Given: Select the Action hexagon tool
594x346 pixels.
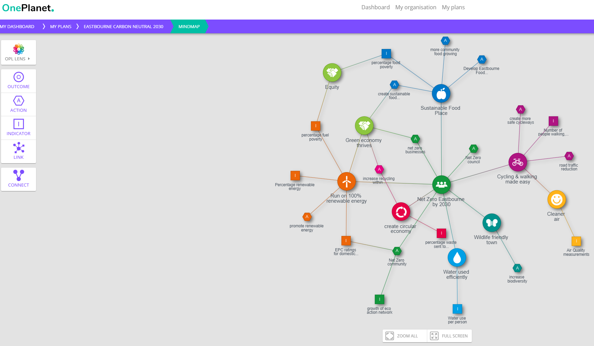Looking at the screenshot, I should (x=19, y=105).
